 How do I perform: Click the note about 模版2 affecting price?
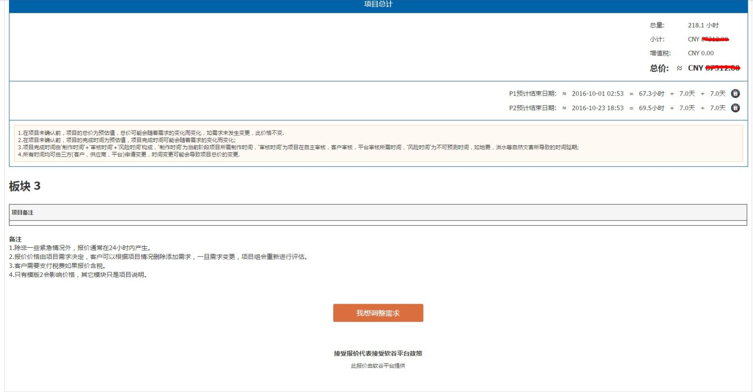point(79,275)
